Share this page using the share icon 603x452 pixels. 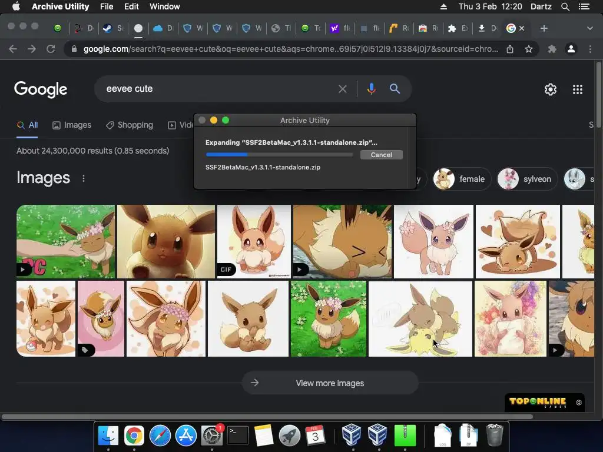tap(510, 49)
